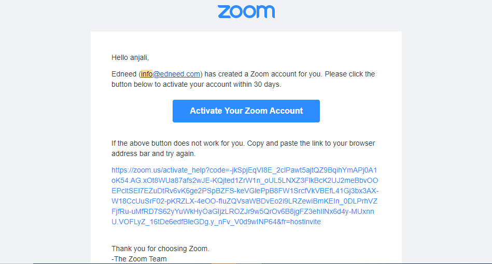492x264 pixels.
Task: Click the "address bar and try again." text
Action: pos(153,153)
